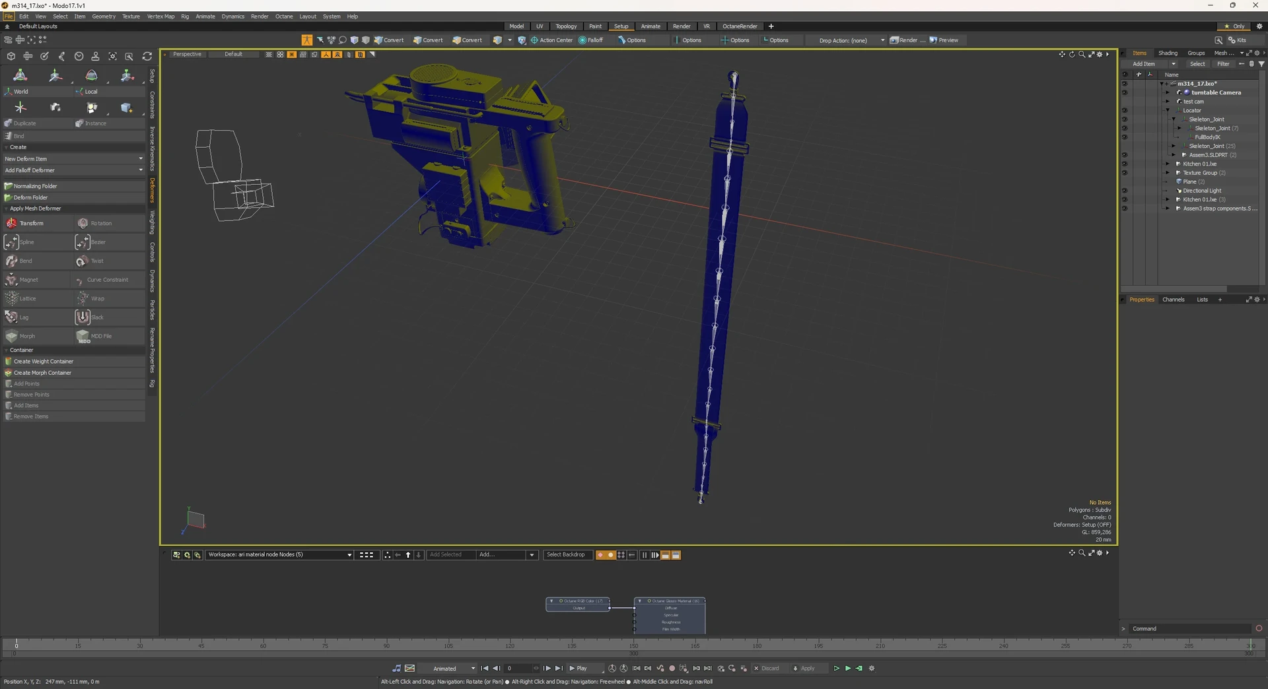The image size is (1268, 689).
Task: Add a Twist deformer
Action: click(109, 261)
